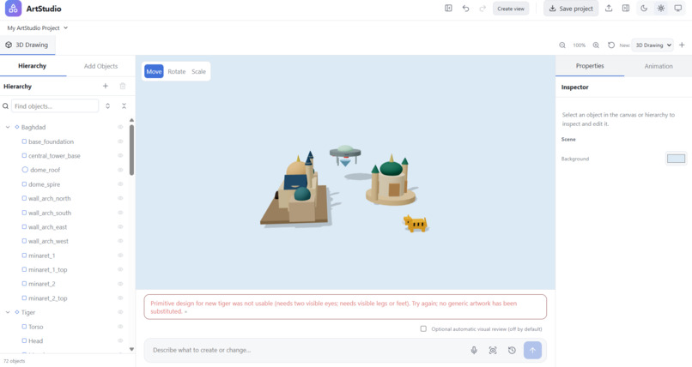Collapse all hierarchy nodes icon

tap(124, 106)
